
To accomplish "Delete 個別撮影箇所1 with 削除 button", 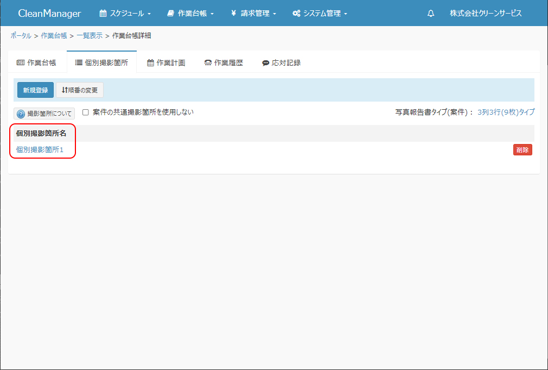I will click(522, 150).
